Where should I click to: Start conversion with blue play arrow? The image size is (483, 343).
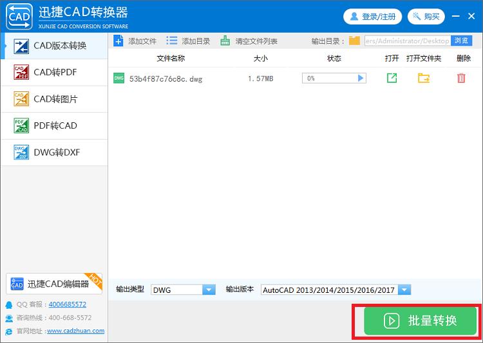pos(361,79)
